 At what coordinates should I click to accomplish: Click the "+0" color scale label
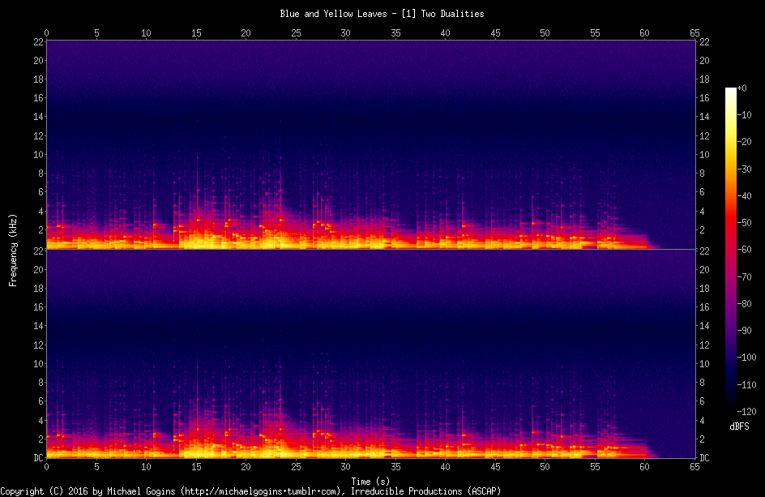click(x=742, y=88)
